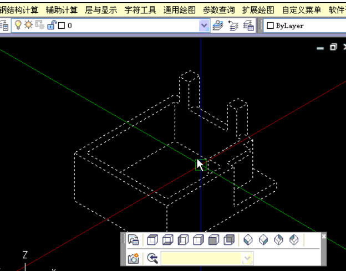Switch to Front view
This screenshot has height=271, width=346.
(213, 240)
